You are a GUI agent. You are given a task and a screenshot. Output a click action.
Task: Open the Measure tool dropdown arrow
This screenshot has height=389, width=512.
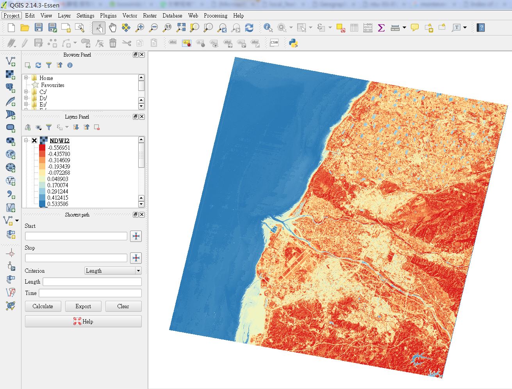tap(404, 28)
